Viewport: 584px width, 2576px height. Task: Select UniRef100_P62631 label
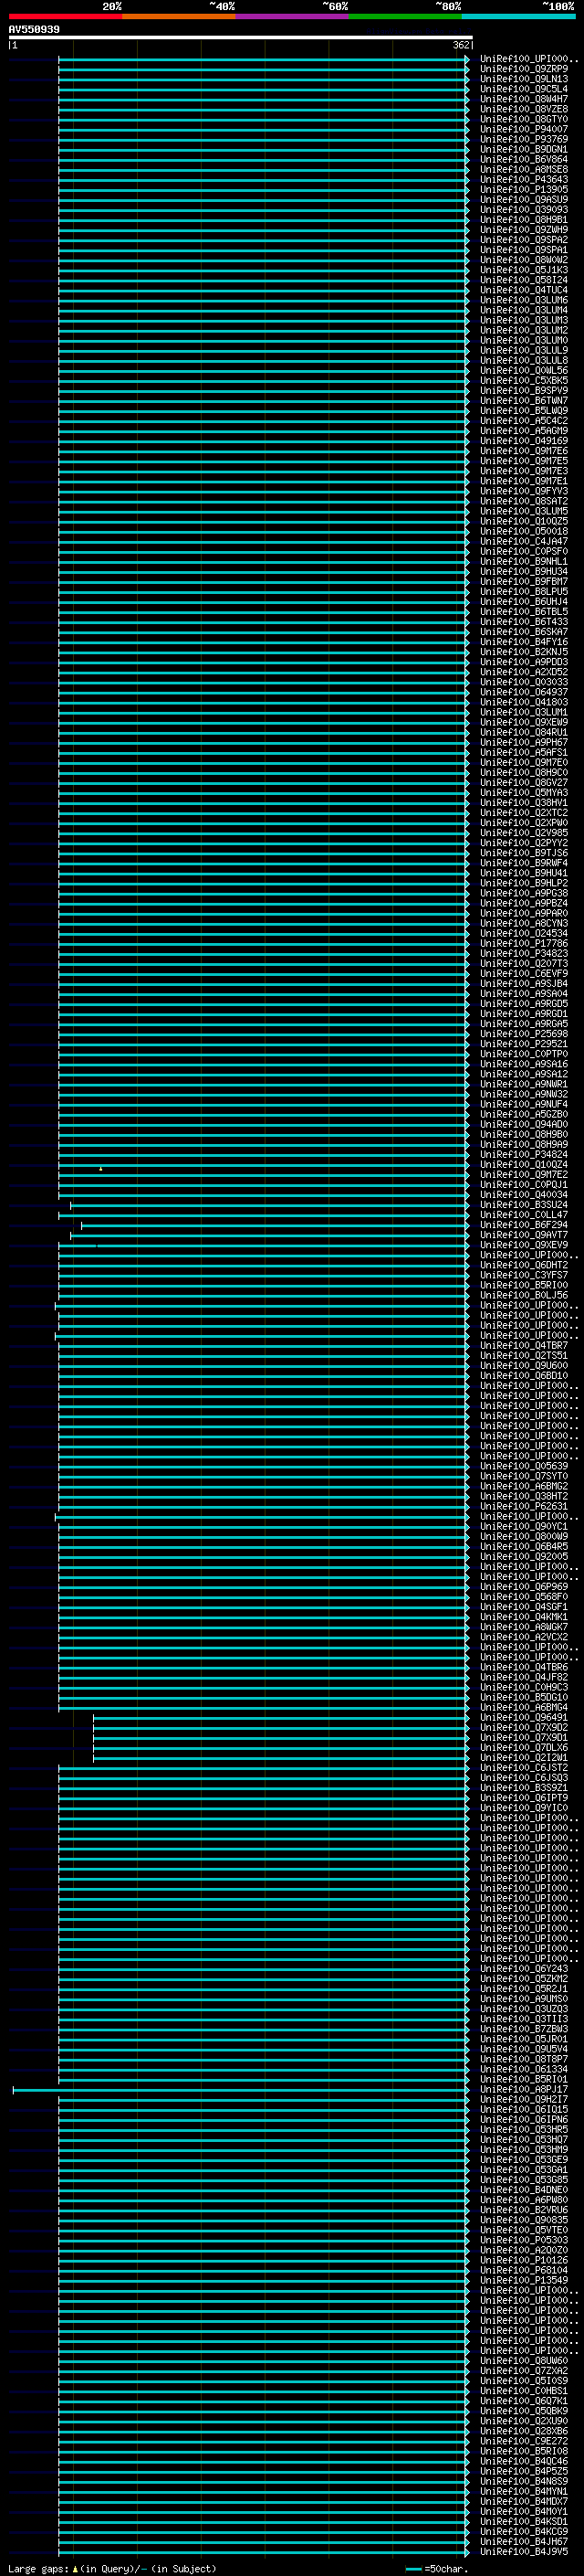point(523,1507)
